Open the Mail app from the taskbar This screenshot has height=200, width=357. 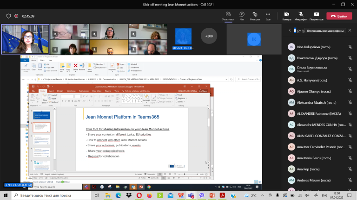click(x=171, y=195)
